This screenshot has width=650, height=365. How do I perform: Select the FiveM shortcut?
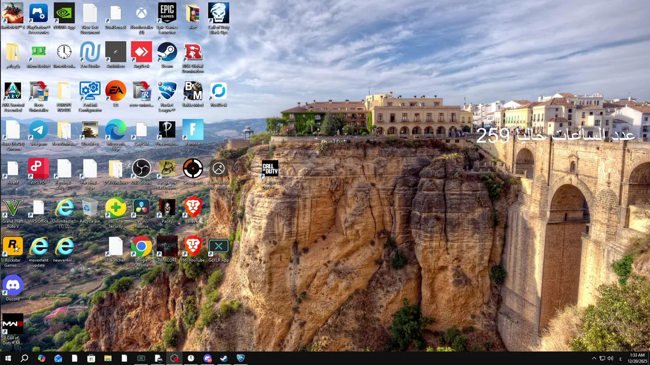(13, 172)
